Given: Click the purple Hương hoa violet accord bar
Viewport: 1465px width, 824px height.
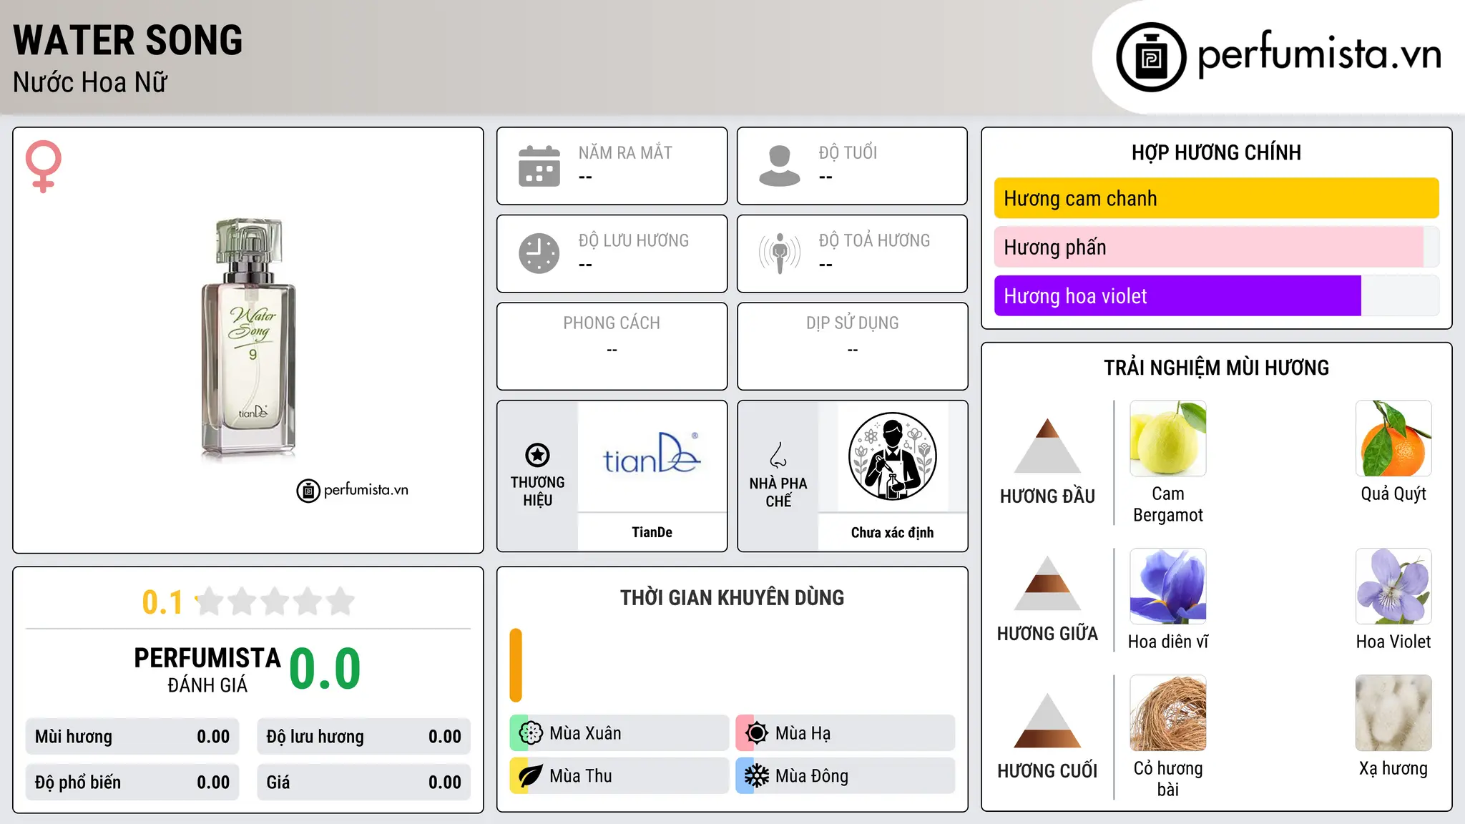Looking at the screenshot, I should click(x=1177, y=295).
